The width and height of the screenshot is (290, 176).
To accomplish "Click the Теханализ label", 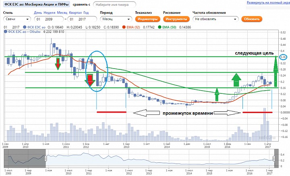I will pyautogui.click(x=143, y=13).
